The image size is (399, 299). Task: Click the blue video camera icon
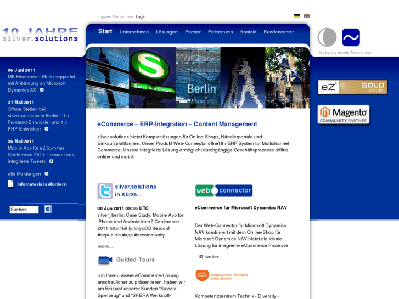(x=105, y=260)
